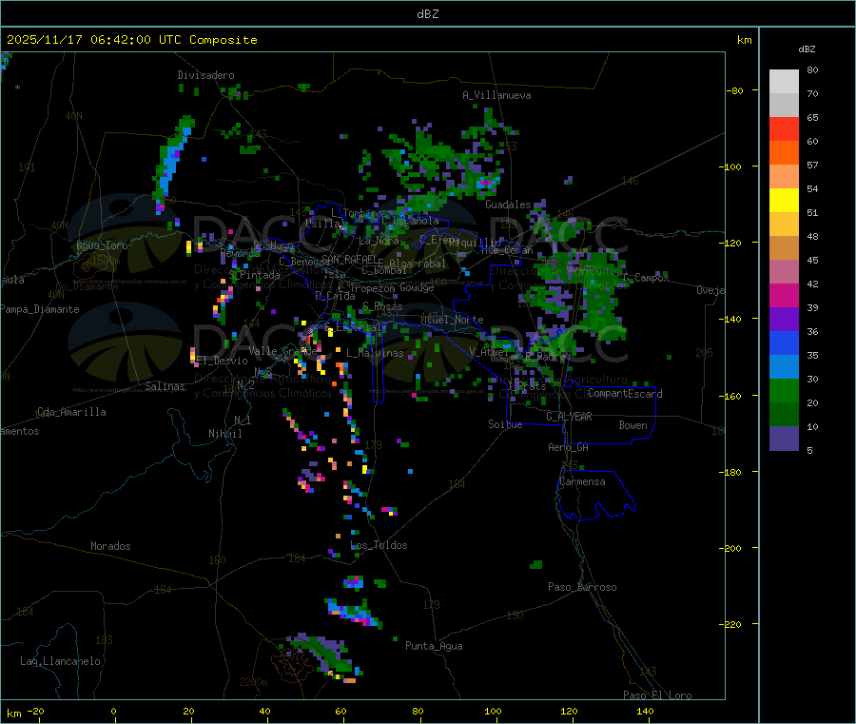The width and height of the screenshot is (856, 724).
Task: Select the Aero_GA map label
Action: click(x=569, y=447)
